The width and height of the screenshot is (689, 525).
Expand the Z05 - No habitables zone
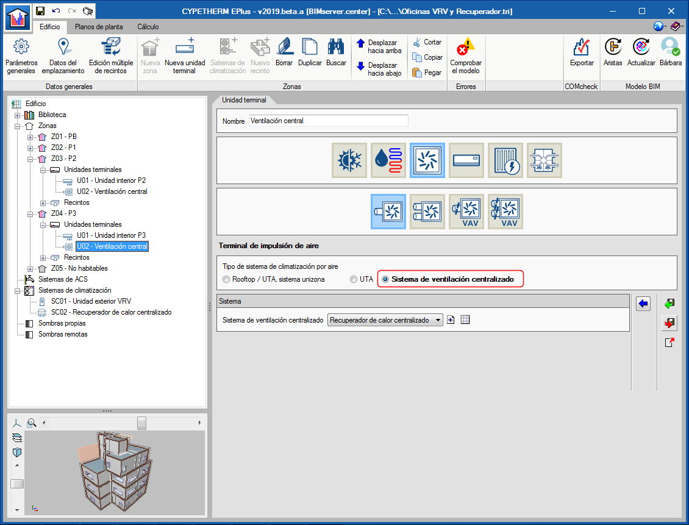click(x=30, y=269)
